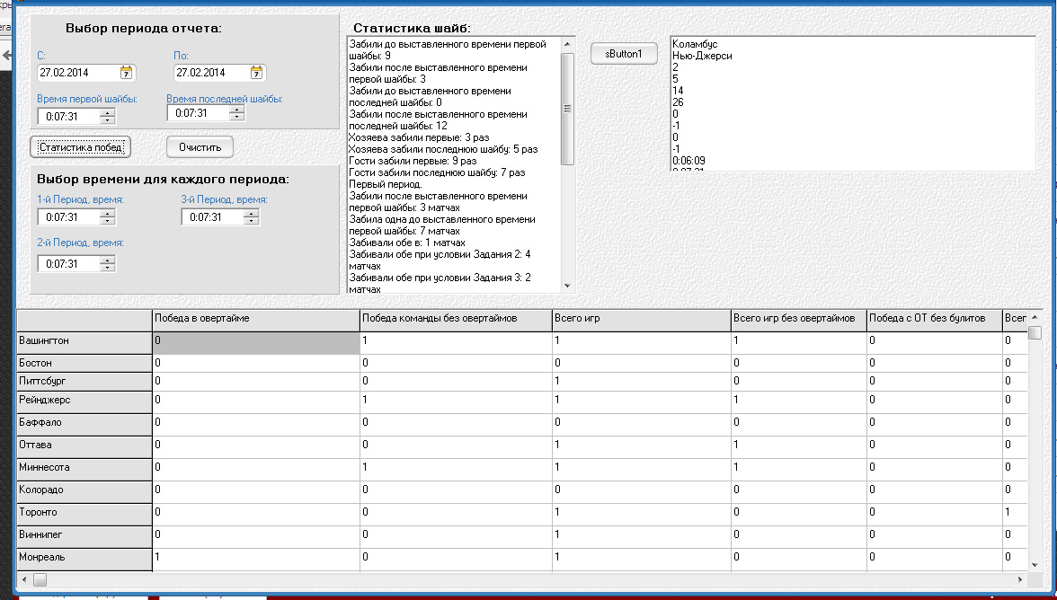Select the Монреаль row header
The image size is (1057, 600).
click(x=84, y=560)
